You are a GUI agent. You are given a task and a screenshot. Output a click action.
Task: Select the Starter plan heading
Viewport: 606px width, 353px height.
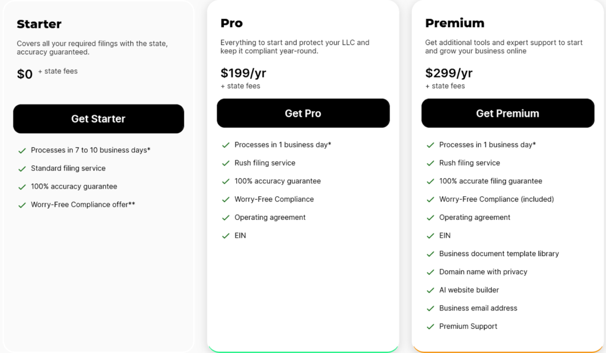point(39,24)
